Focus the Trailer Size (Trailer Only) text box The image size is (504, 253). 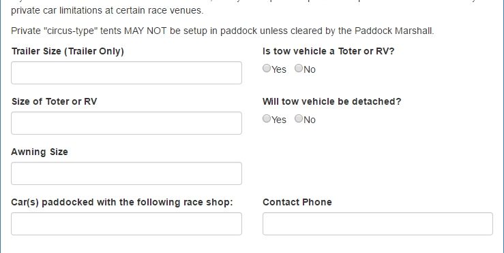point(126,73)
